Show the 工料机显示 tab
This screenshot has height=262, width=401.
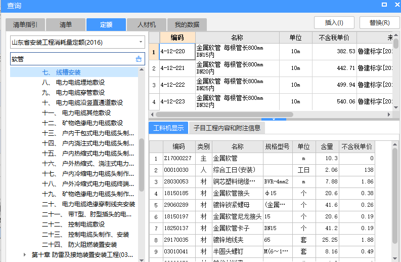[x=168, y=128]
